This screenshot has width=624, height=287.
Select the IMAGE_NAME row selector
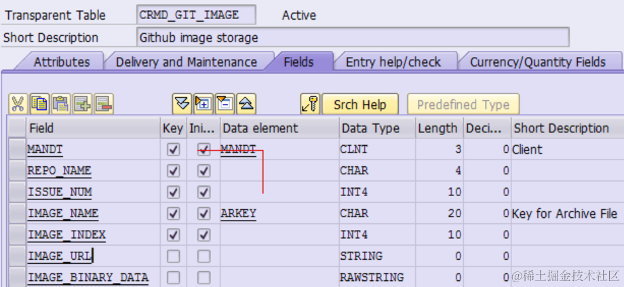coord(17,214)
